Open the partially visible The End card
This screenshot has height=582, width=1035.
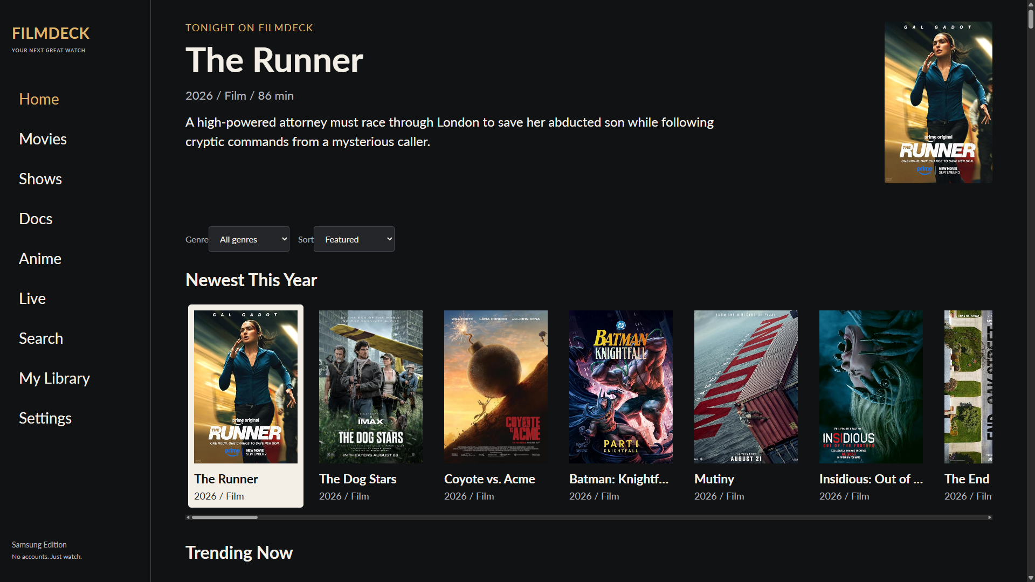click(968, 406)
